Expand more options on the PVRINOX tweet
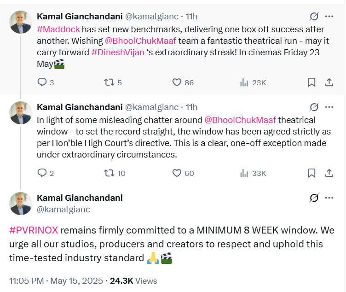Image resolution: width=346 pixels, height=292 pixels. (329, 198)
